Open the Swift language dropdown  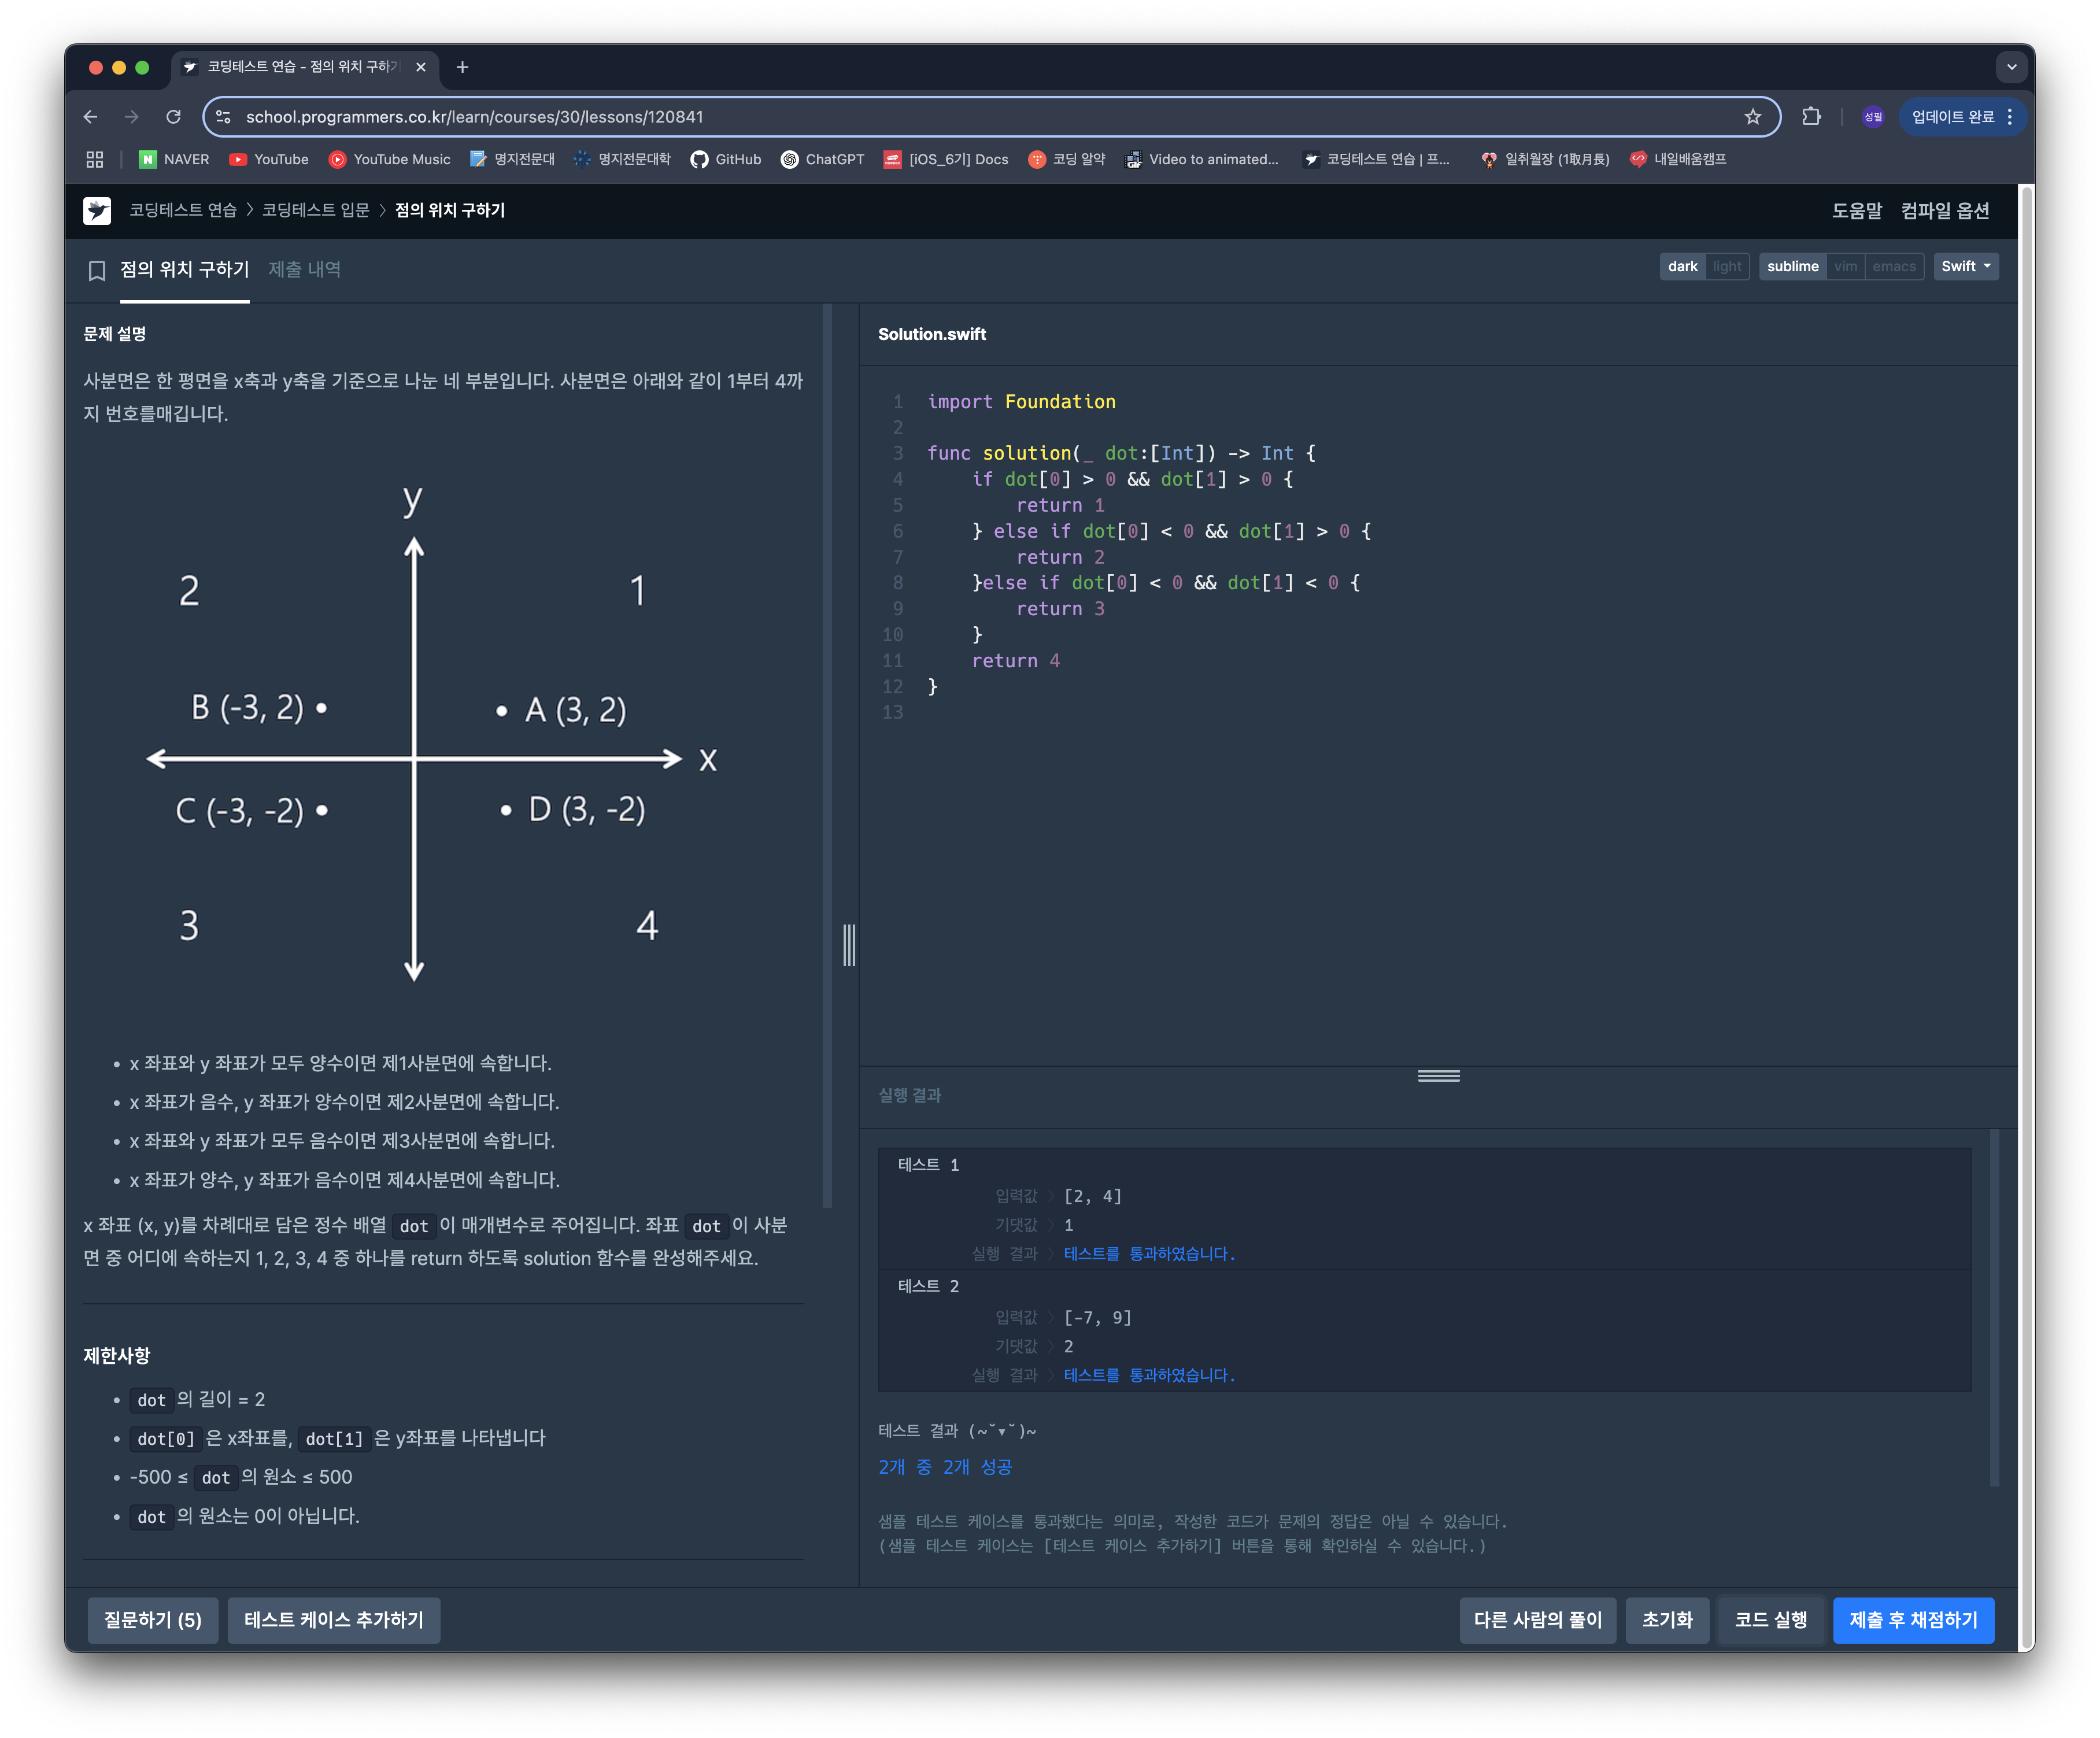(x=1965, y=266)
